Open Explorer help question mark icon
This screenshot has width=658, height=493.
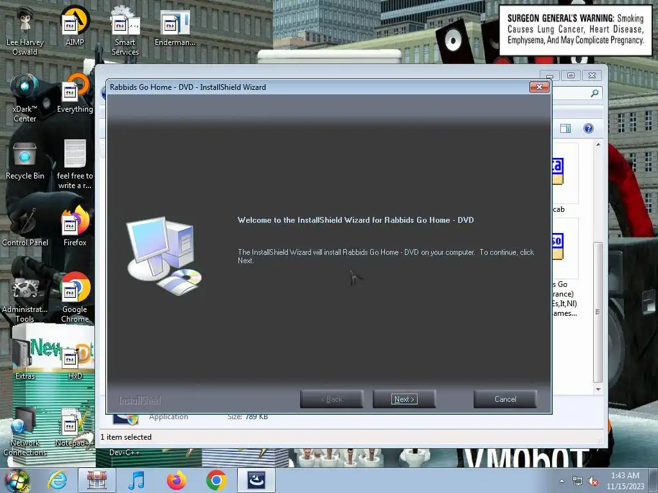(589, 128)
